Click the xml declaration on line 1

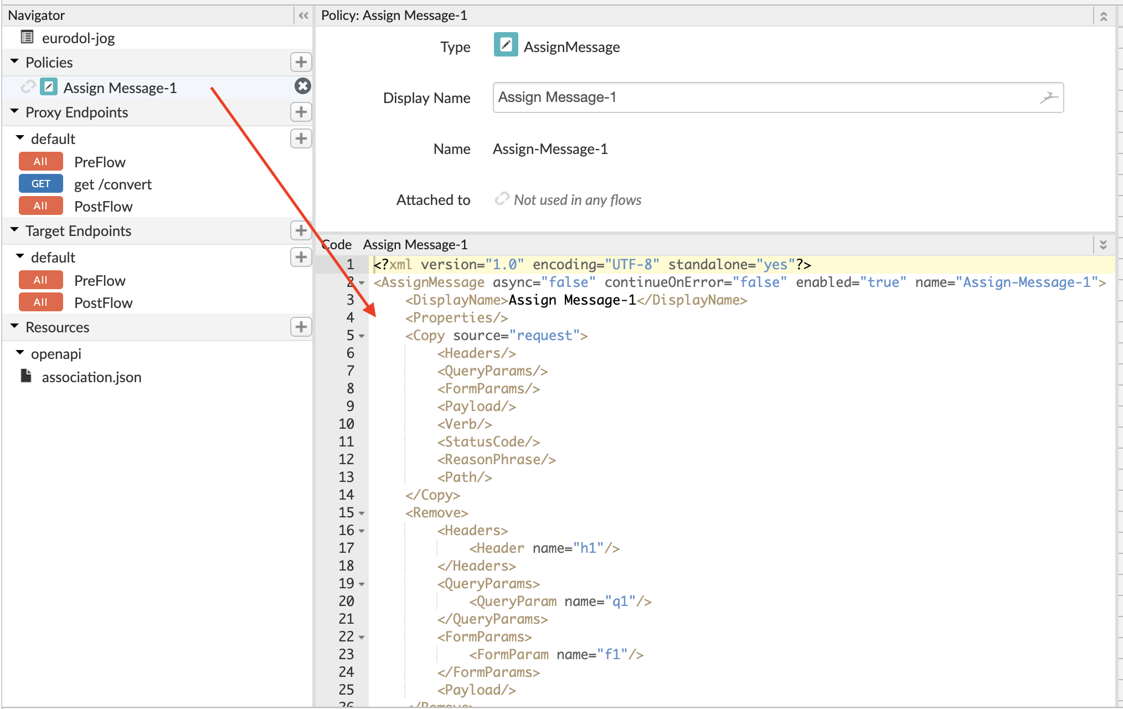point(592,265)
